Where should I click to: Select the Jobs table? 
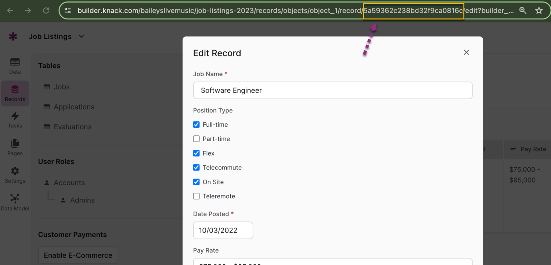pos(61,87)
